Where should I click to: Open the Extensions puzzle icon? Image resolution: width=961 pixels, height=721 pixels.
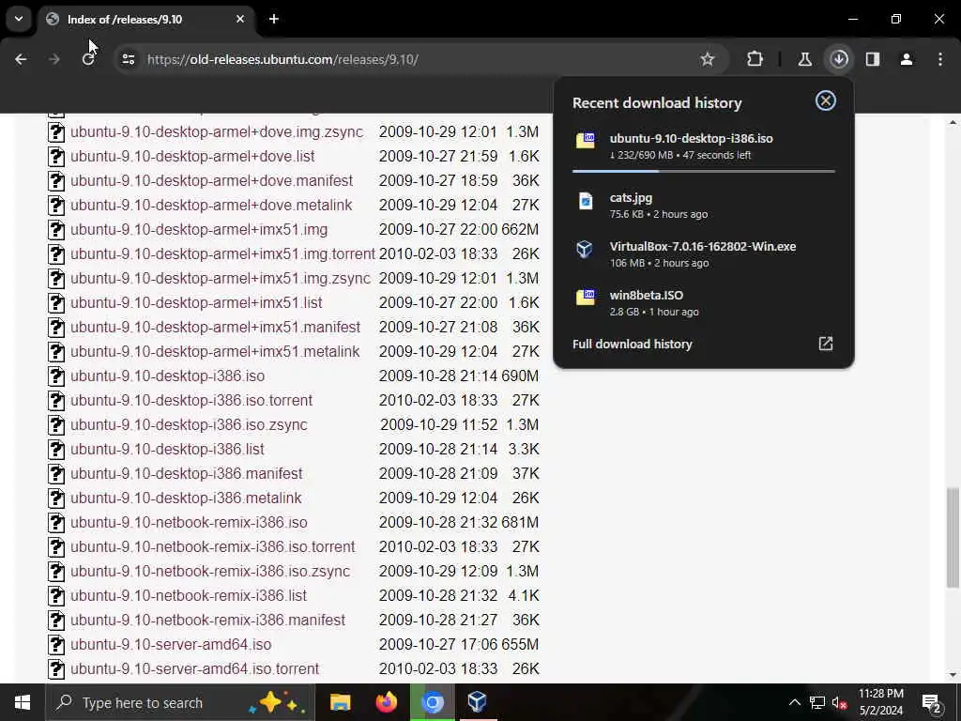pos(755,59)
